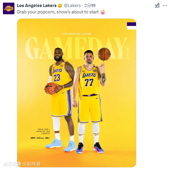Click the spinning basketball on finger

tap(104, 54)
